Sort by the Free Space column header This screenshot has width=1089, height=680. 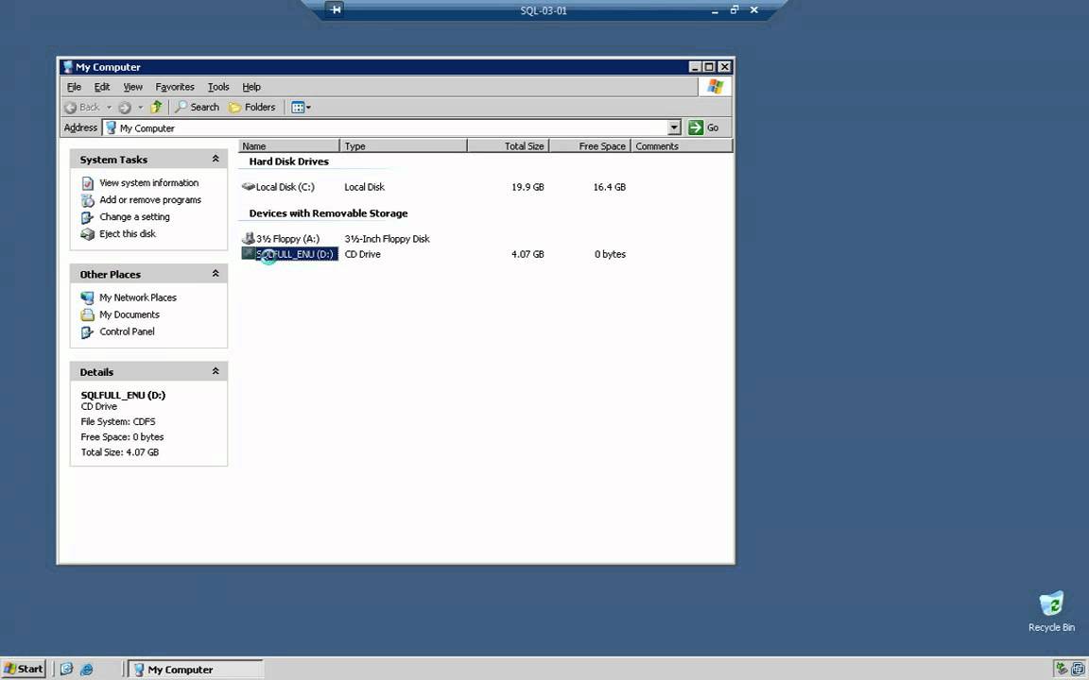click(590, 145)
